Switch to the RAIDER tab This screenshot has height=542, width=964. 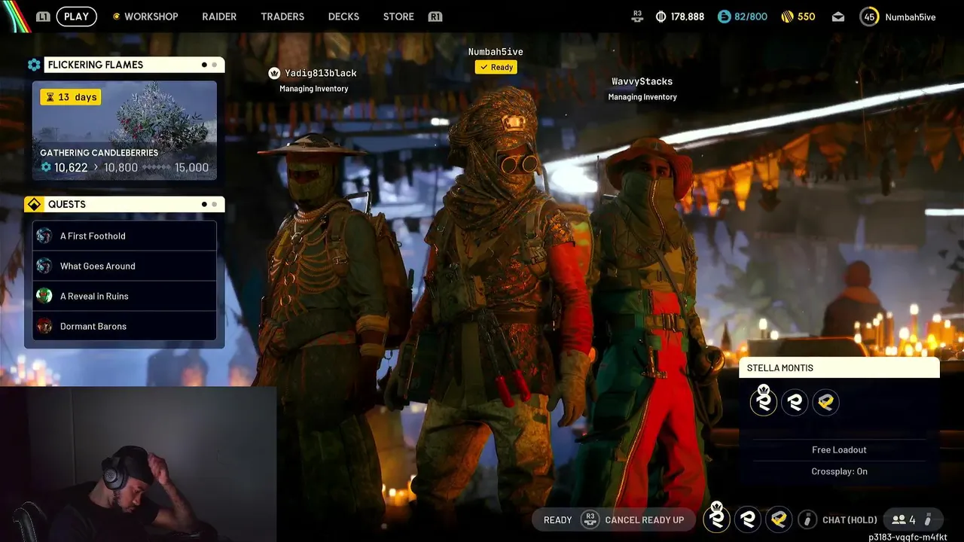(219, 17)
